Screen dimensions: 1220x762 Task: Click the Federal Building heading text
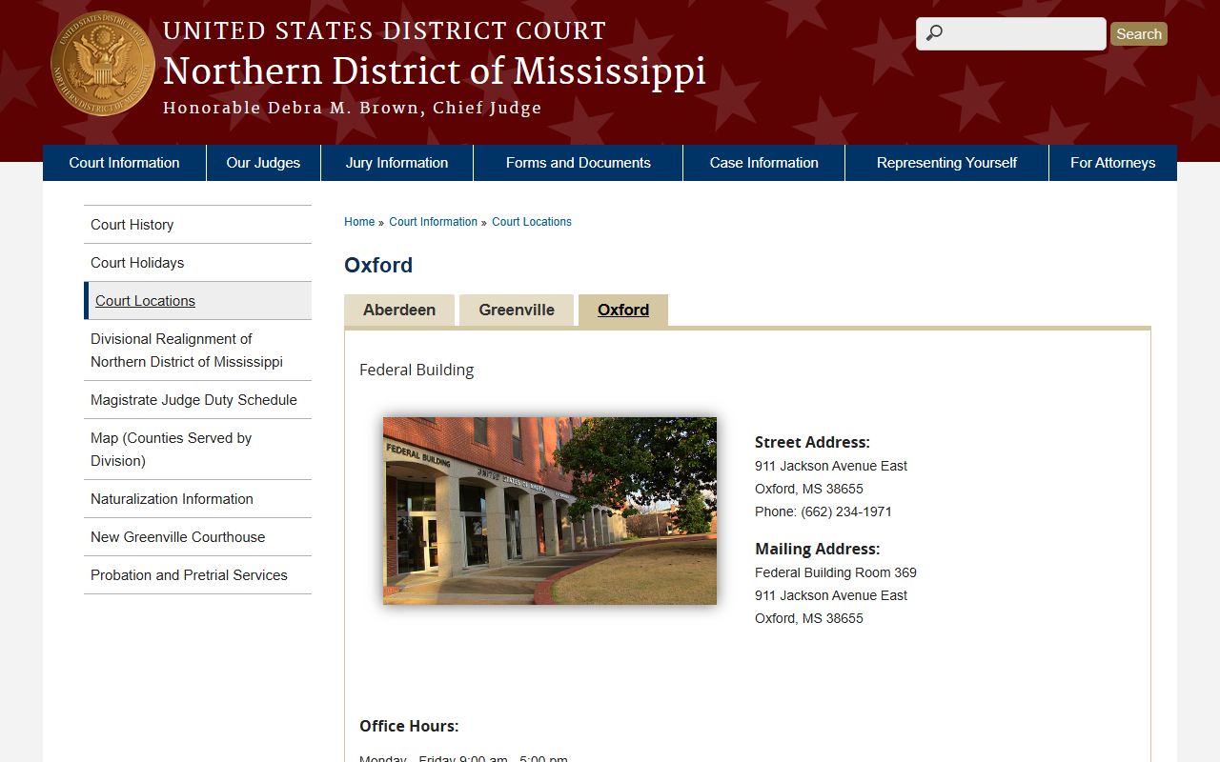[x=417, y=370]
